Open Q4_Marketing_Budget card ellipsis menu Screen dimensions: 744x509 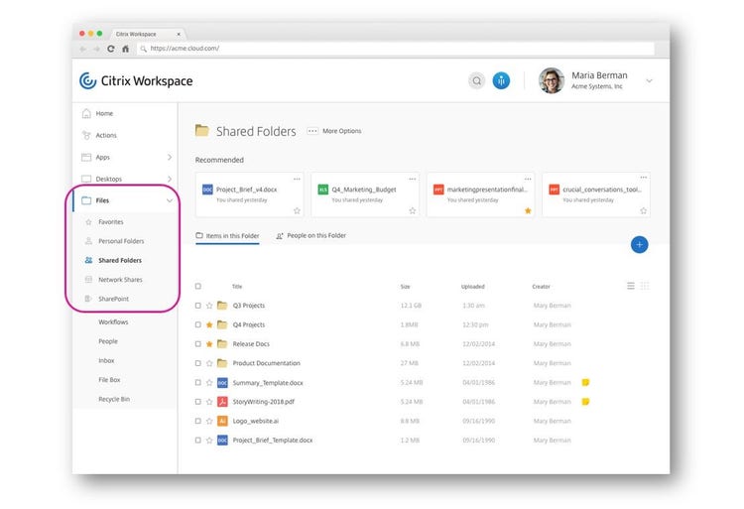pos(413,179)
